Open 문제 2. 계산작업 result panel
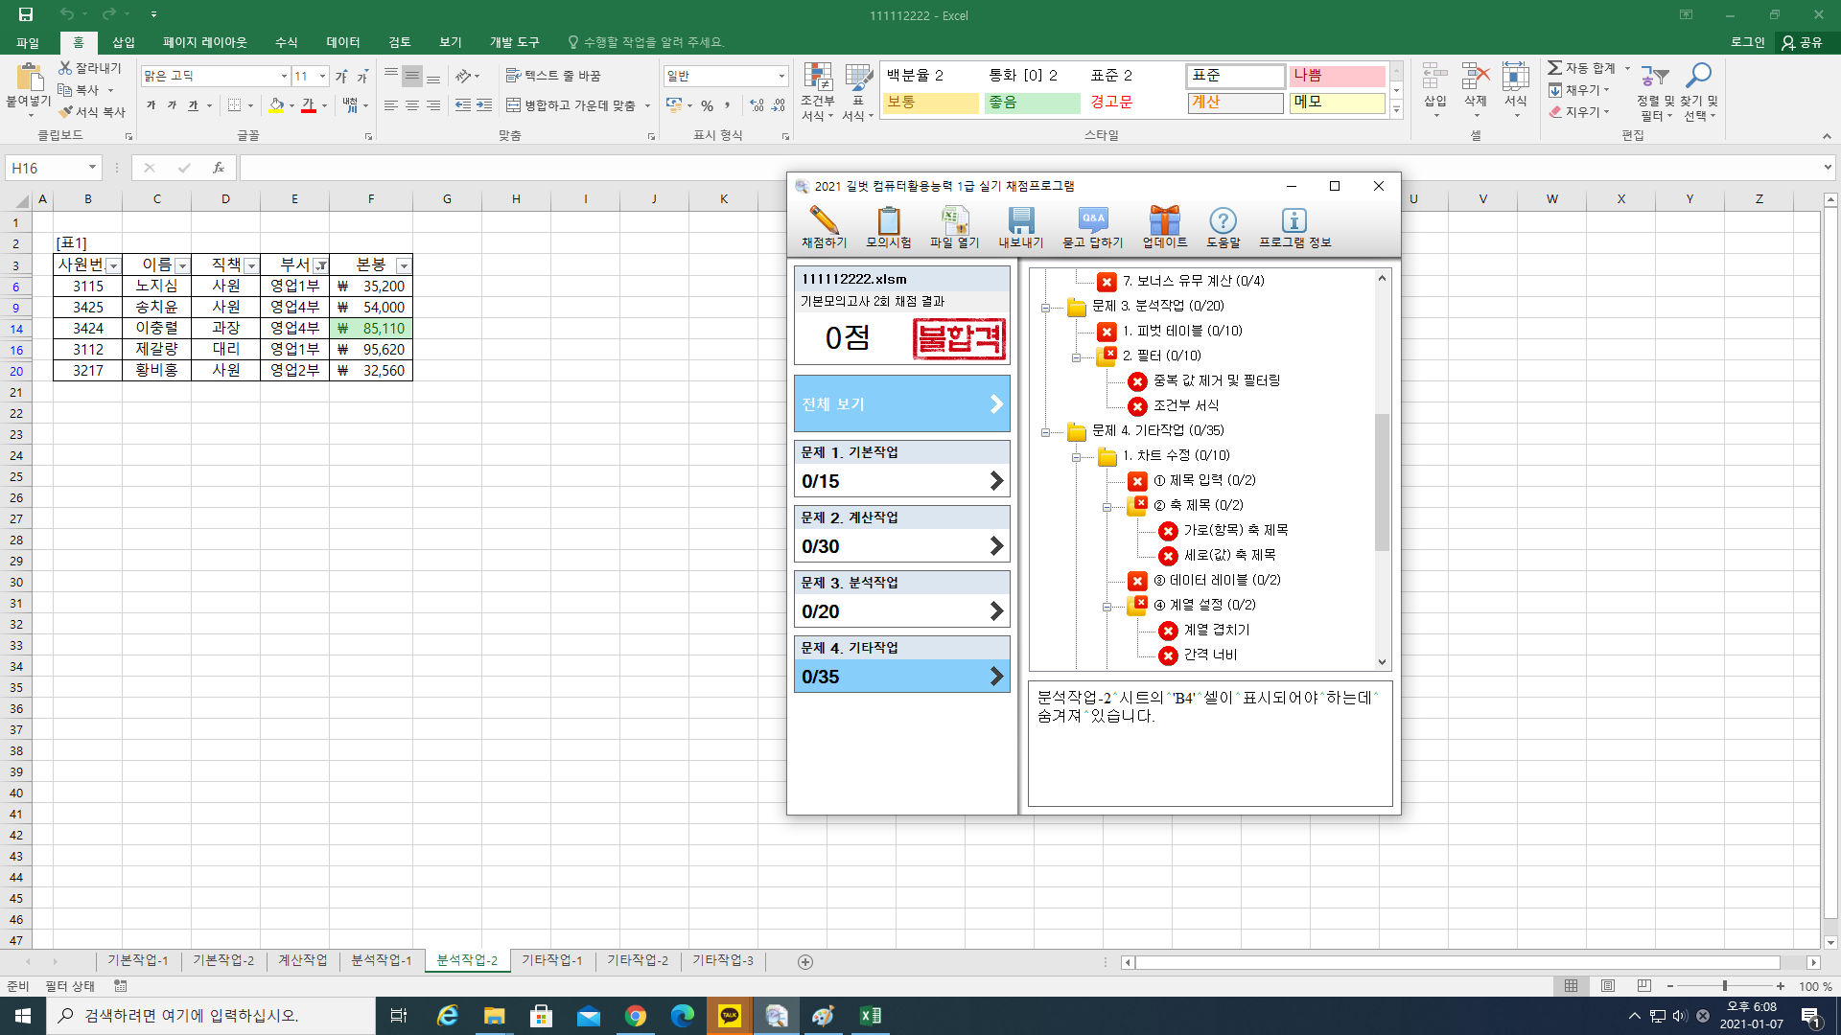This screenshot has height=1035, width=1841. (901, 534)
